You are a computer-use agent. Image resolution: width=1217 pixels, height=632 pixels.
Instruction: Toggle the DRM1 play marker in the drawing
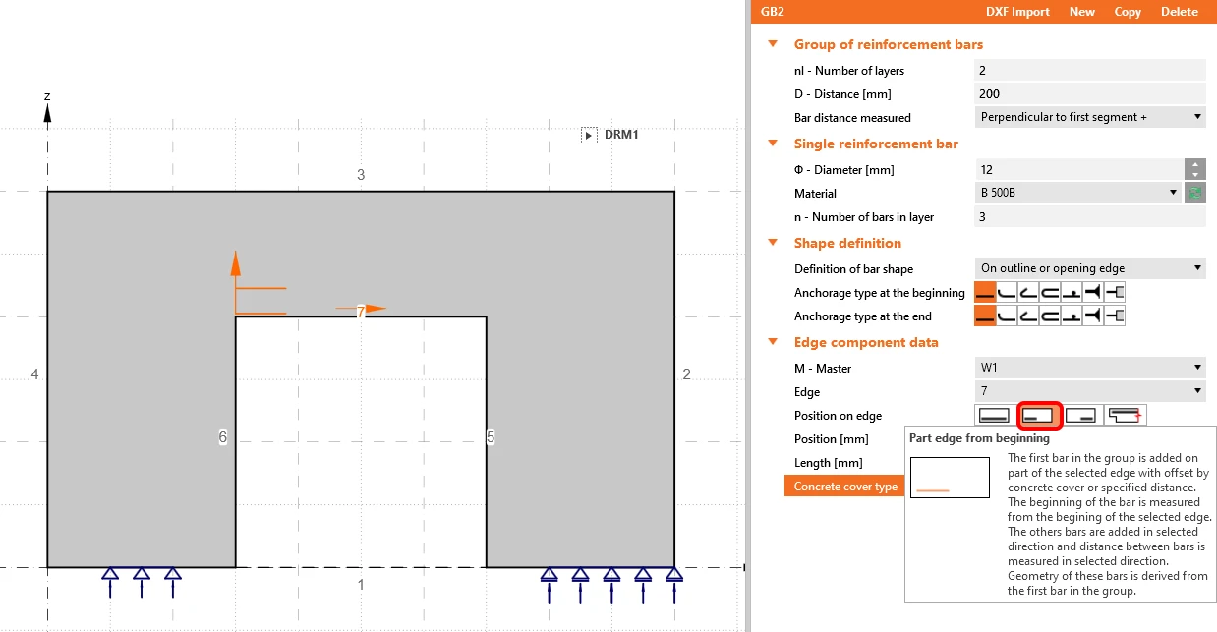[x=589, y=135]
